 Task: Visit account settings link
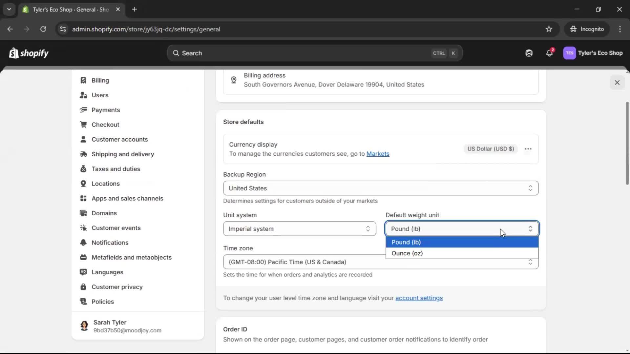click(419, 298)
